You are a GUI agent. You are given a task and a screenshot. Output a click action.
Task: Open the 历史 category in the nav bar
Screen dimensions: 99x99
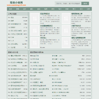tap(67, 9)
